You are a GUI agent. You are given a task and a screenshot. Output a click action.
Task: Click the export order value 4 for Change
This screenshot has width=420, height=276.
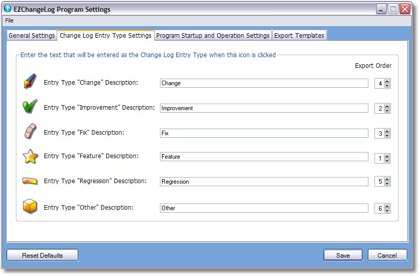(380, 84)
